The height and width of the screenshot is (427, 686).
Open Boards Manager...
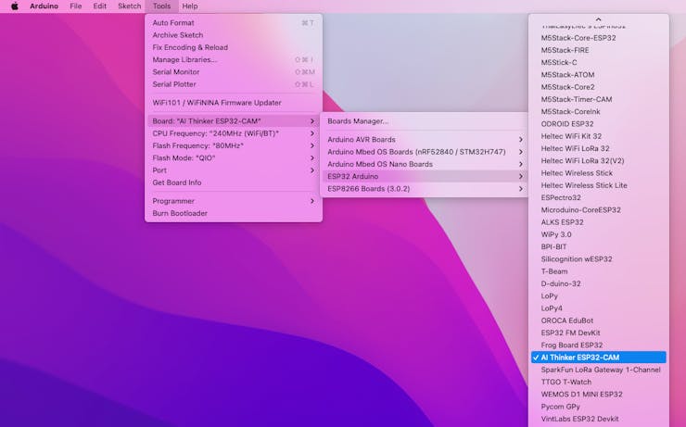tap(425, 121)
